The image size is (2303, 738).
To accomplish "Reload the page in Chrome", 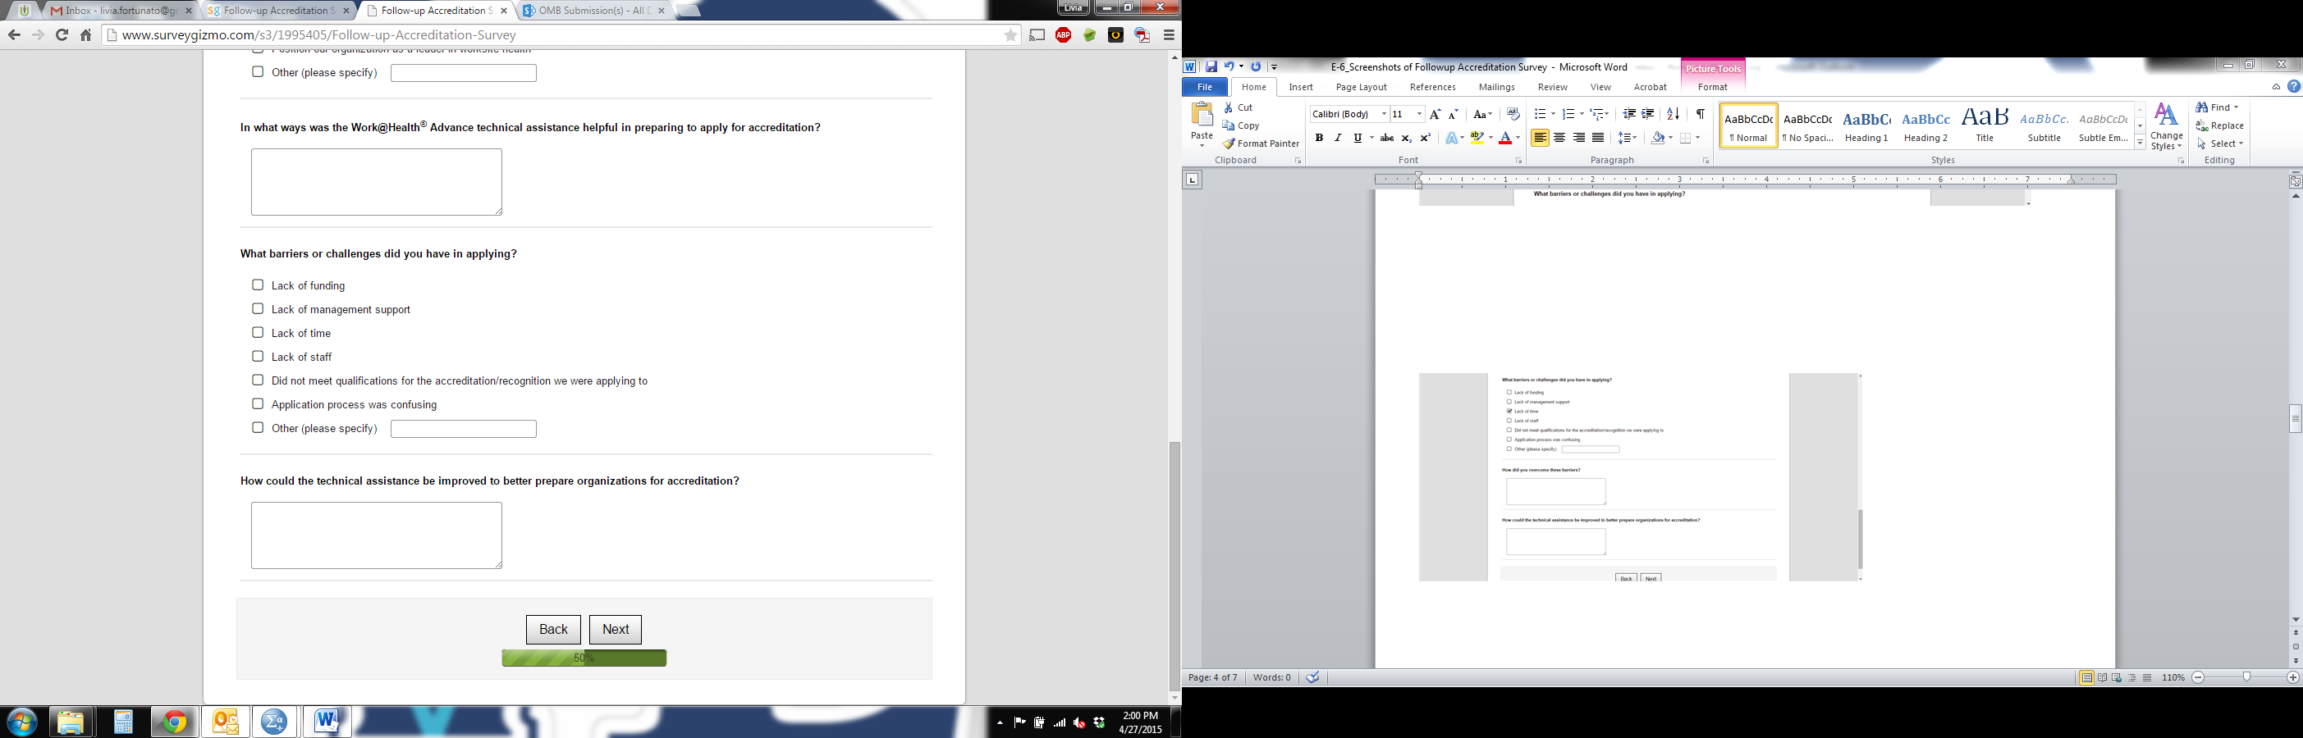I will tap(62, 34).
